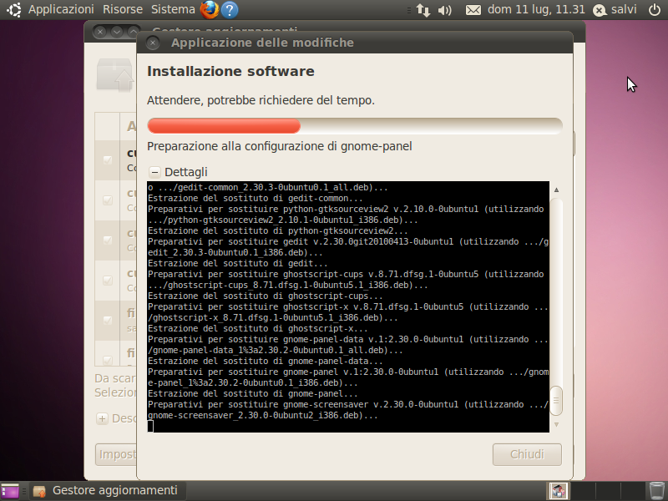Switch to Gestore aggiornamenti taskbar button
The width and height of the screenshot is (668, 501).
(x=108, y=491)
